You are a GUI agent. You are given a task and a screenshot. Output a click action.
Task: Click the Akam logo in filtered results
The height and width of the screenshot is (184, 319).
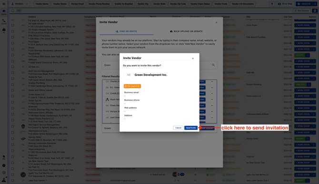(x=107, y=100)
